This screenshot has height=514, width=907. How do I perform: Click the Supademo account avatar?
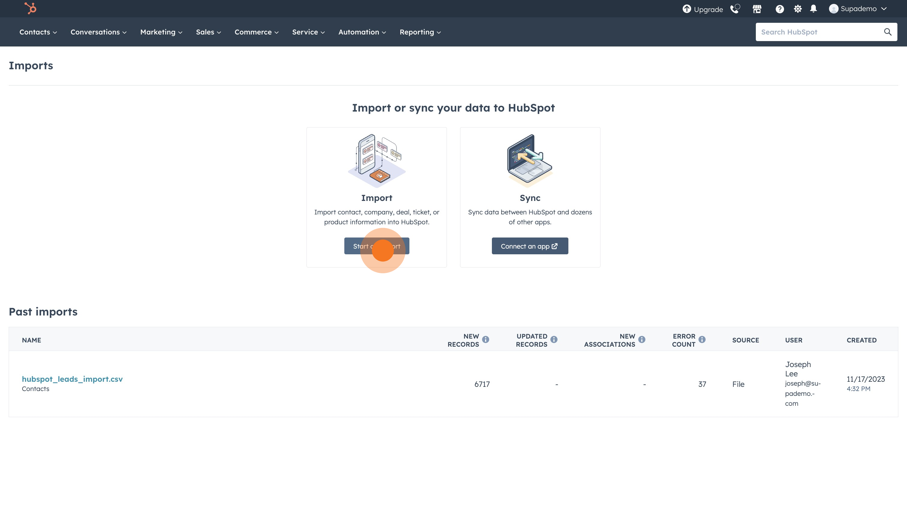[x=834, y=9]
